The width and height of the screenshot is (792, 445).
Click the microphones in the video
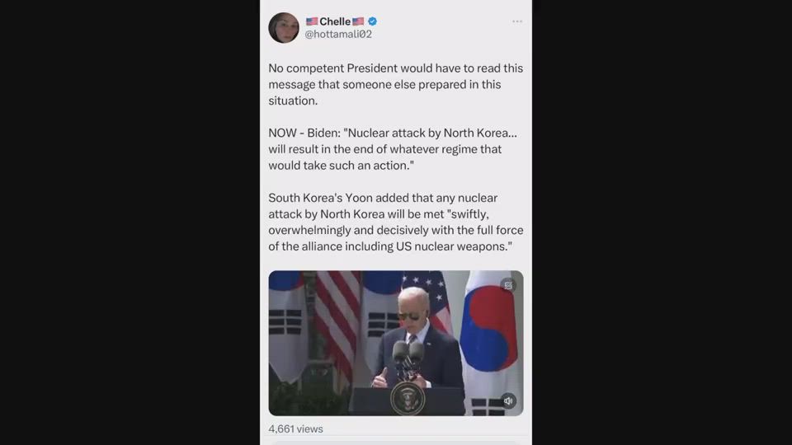click(408, 358)
